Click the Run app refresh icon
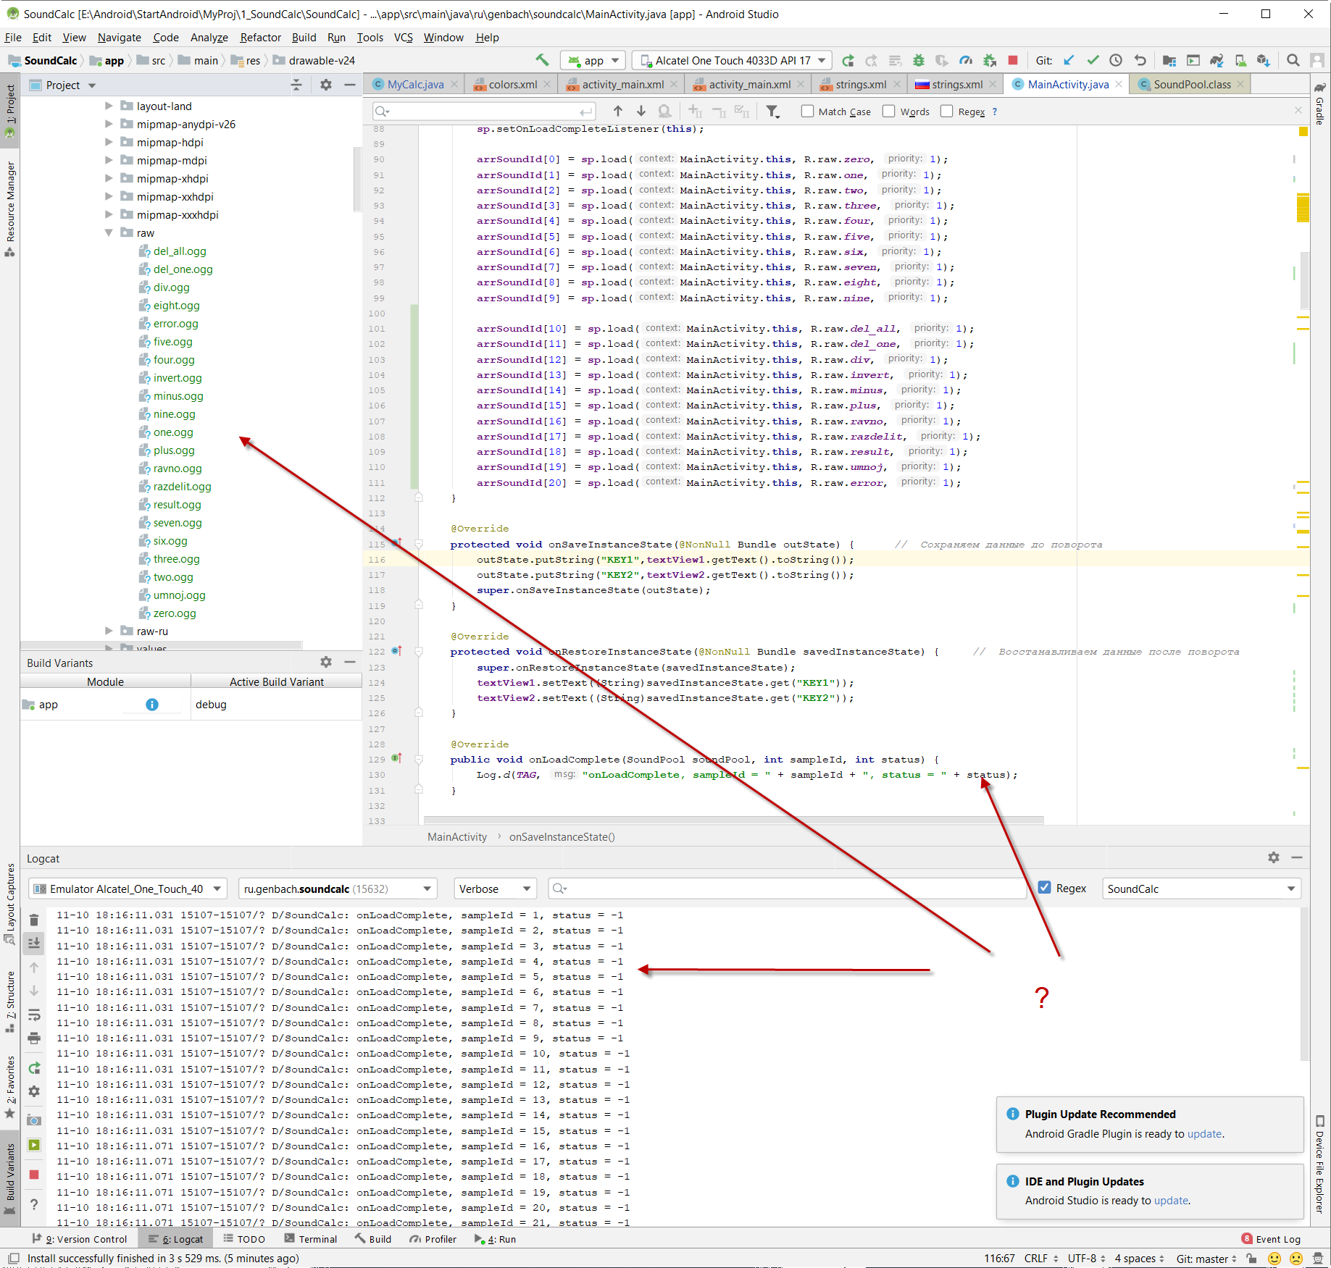 click(x=848, y=61)
